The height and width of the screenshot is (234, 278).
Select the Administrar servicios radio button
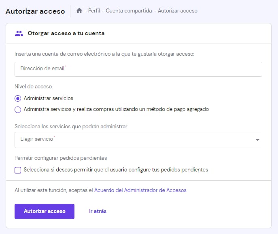[x=18, y=98]
